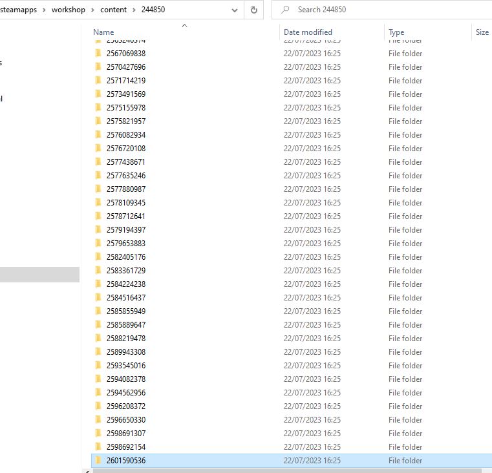Click the left arrow of horizontal scrollbar

(x=87, y=471)
